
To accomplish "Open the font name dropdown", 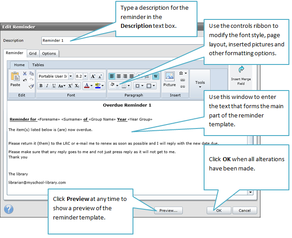I will 70,76.
